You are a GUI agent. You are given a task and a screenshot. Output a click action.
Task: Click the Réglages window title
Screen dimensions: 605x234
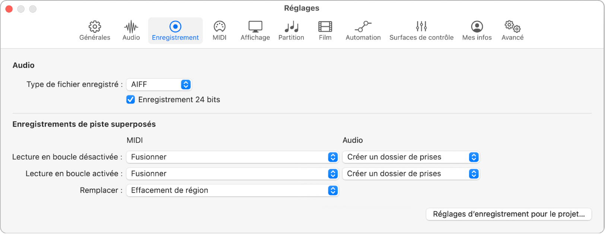(x=302, y=8)
